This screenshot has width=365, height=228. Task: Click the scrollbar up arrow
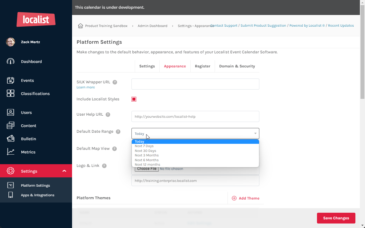click(x=362, y=2)
